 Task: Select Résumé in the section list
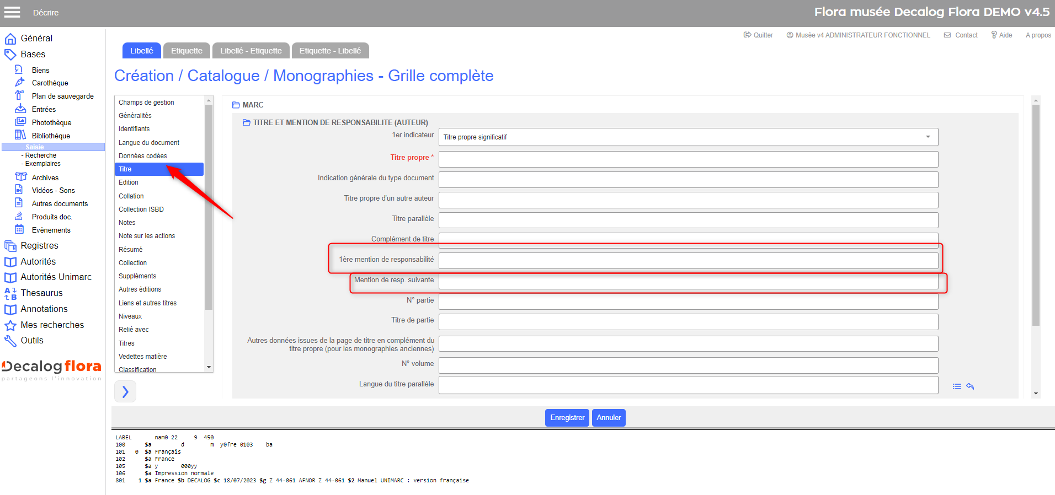pos(159,250)
